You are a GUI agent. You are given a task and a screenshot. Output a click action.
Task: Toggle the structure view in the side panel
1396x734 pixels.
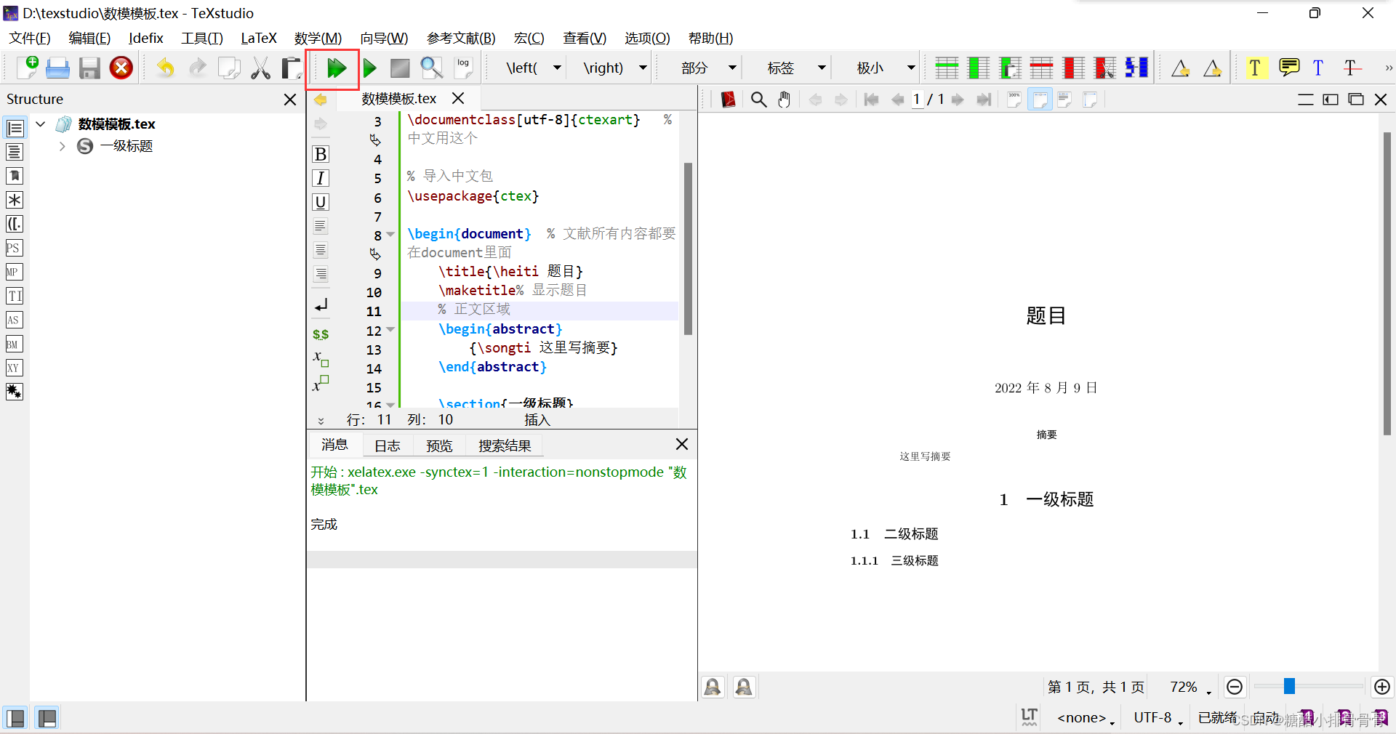tap(15, 129)
